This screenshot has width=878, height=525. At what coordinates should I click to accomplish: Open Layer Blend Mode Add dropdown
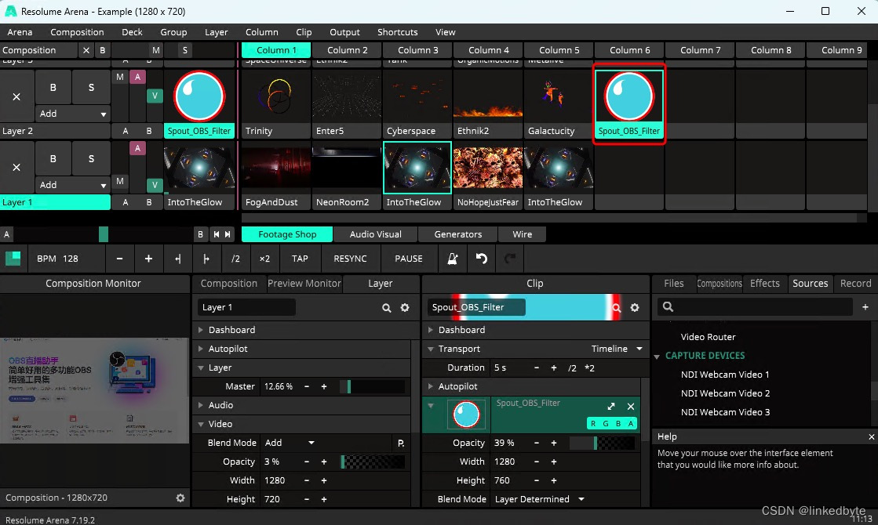pyautogui.click(x=290, y=443)
